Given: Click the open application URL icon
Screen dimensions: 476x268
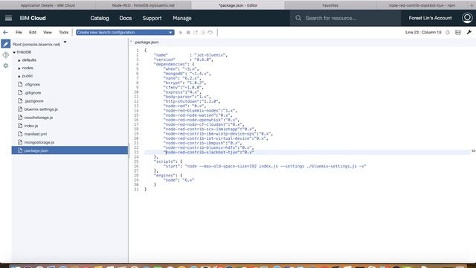Looking at the screenshot, I should [196, 33].
